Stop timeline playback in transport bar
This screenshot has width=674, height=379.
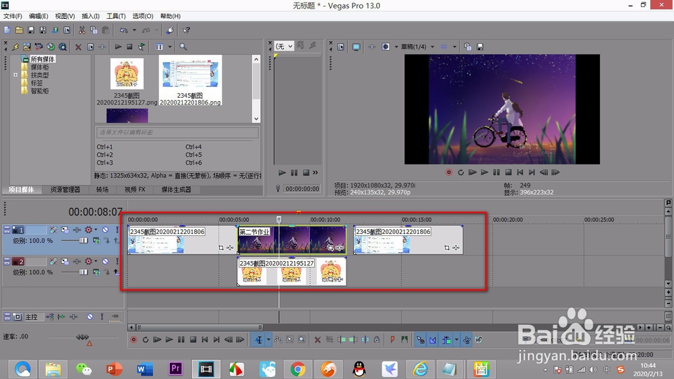pos(193,340)
